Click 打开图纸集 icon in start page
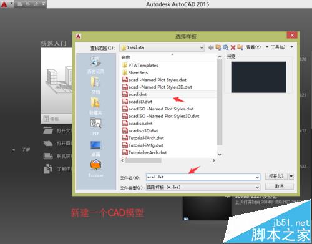 point(48,144)
